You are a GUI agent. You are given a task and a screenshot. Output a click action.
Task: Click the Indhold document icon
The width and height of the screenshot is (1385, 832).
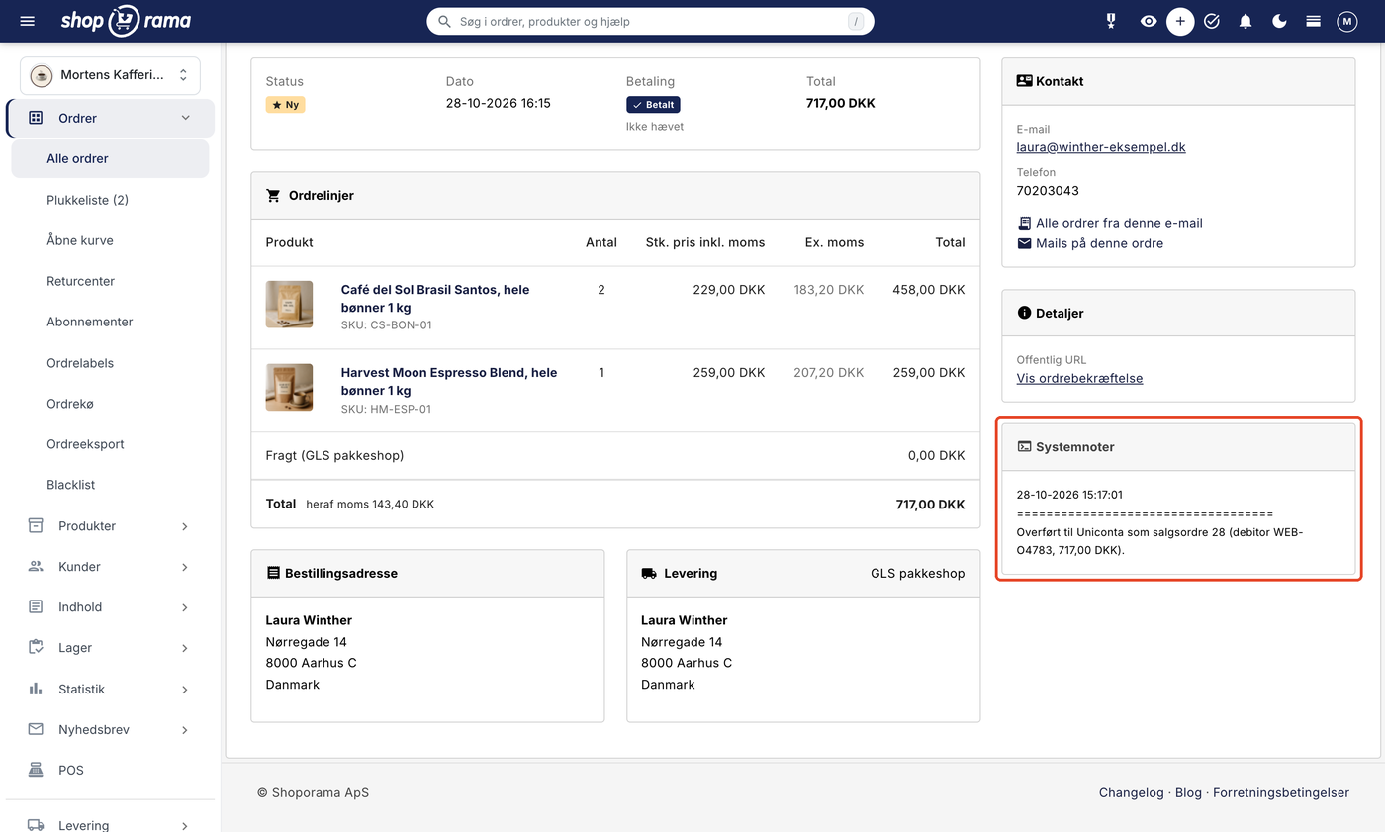point(36,606)
